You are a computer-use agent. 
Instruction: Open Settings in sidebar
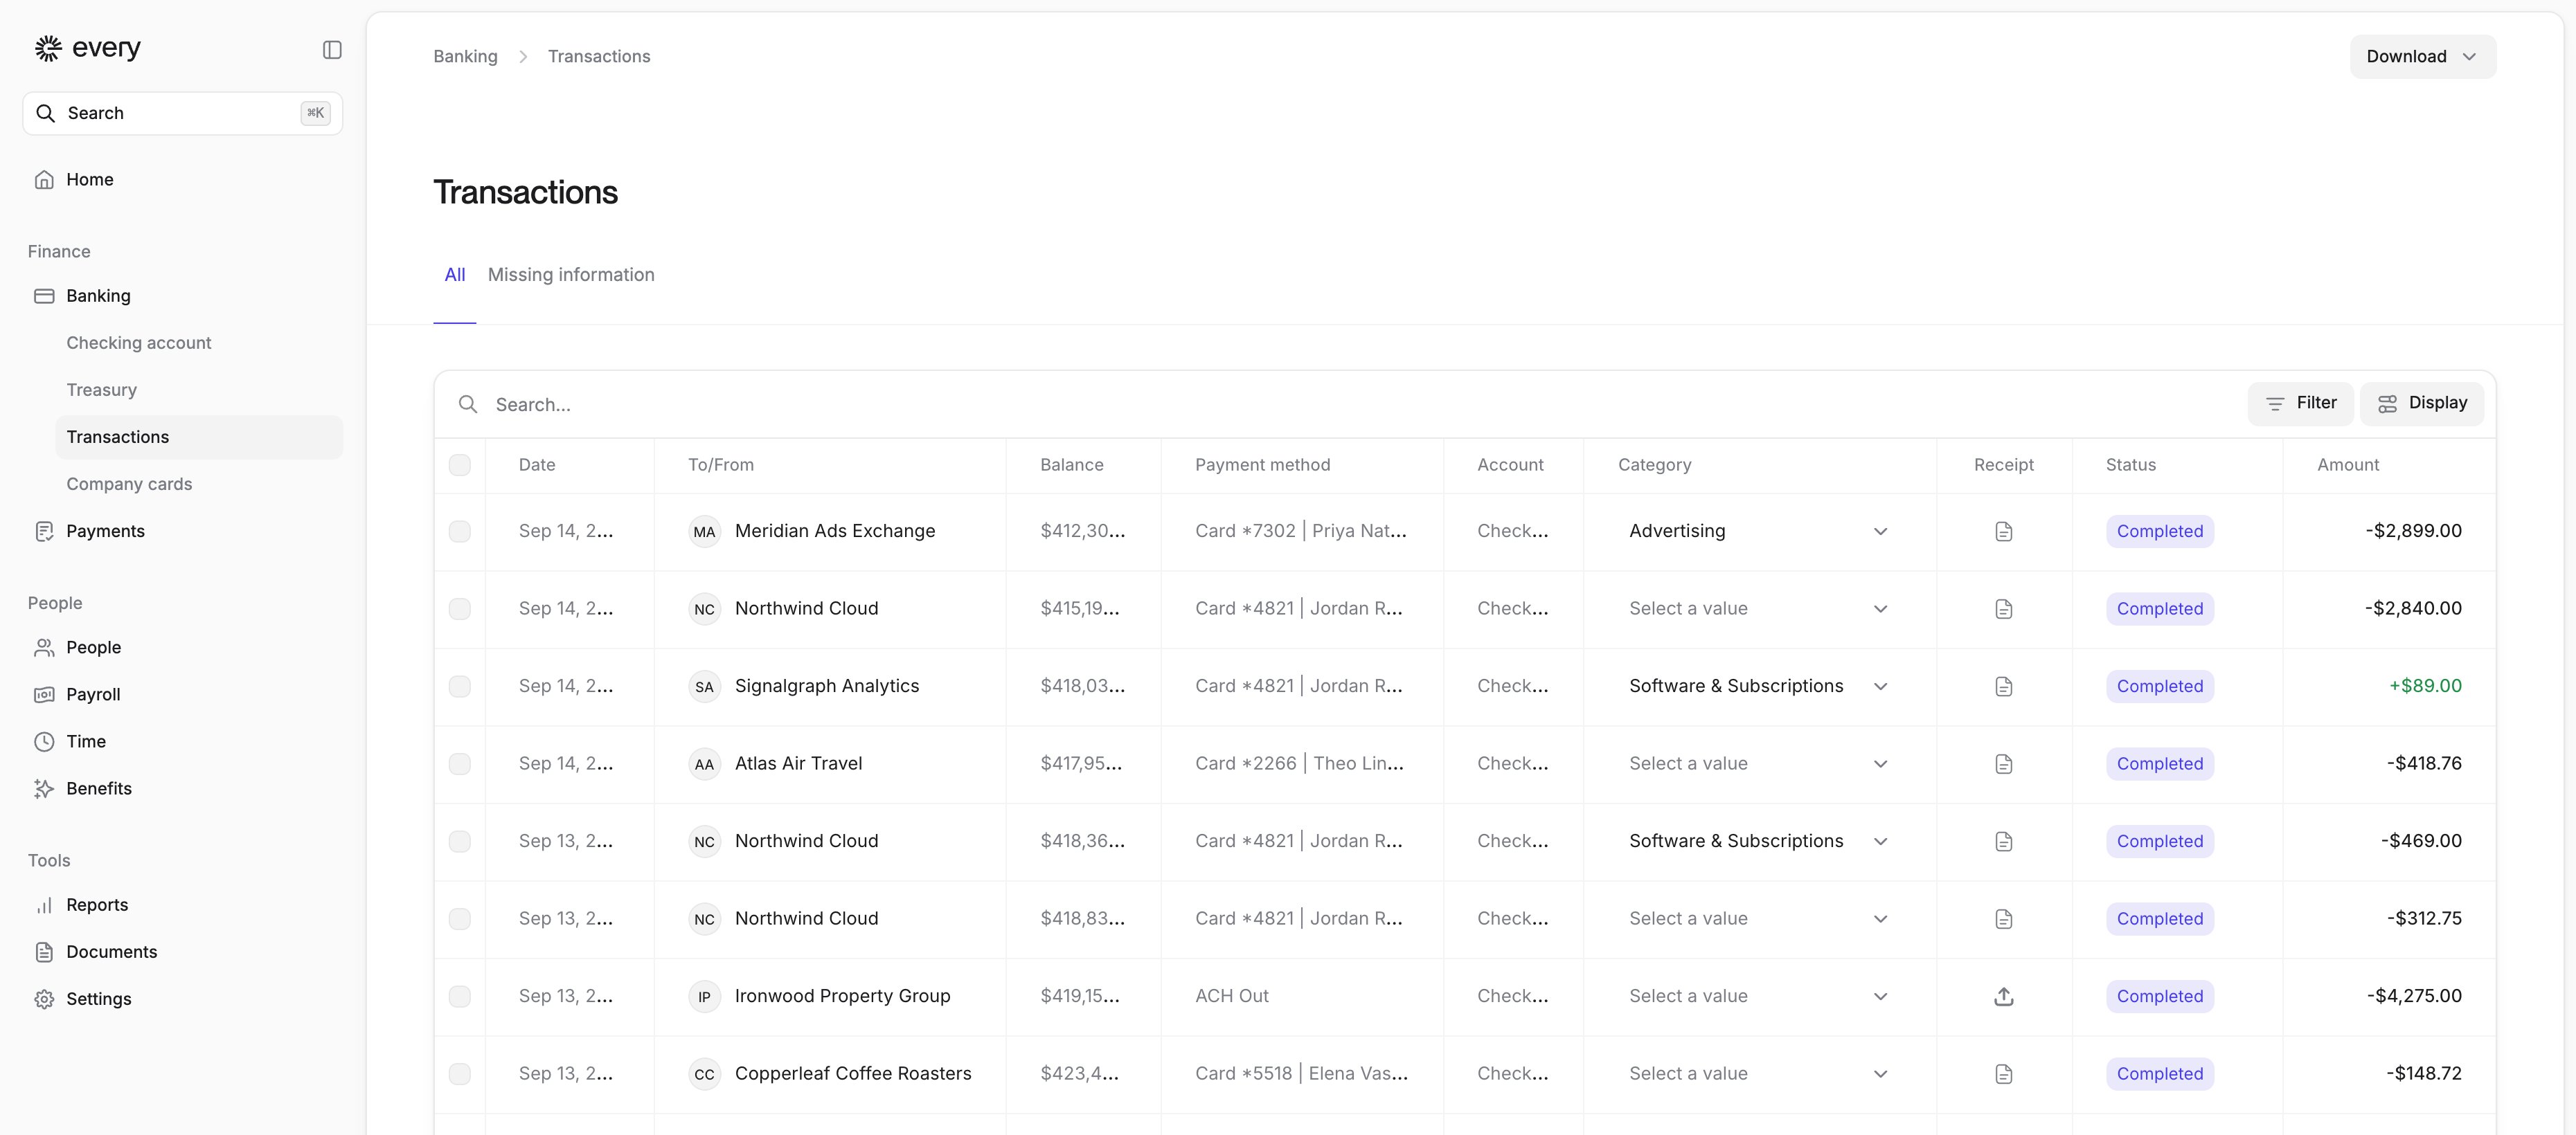point(183,999)
